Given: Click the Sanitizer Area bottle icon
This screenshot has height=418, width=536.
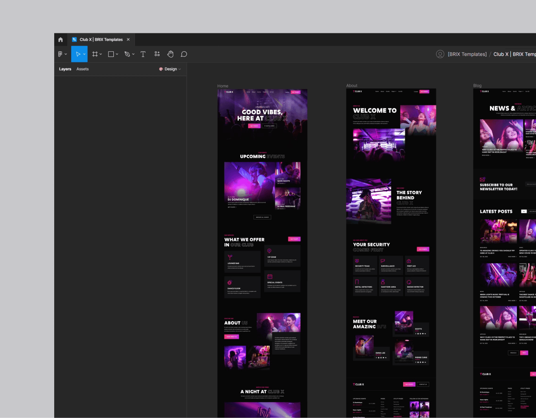Looking at the screenshot, I should [x=383, y=282].
